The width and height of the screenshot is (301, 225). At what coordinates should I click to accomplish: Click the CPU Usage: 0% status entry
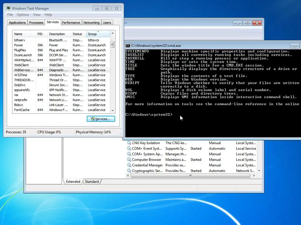click(x=49, y=132)
